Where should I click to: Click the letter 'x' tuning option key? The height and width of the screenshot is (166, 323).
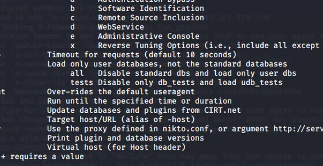[x=72, y=46]
